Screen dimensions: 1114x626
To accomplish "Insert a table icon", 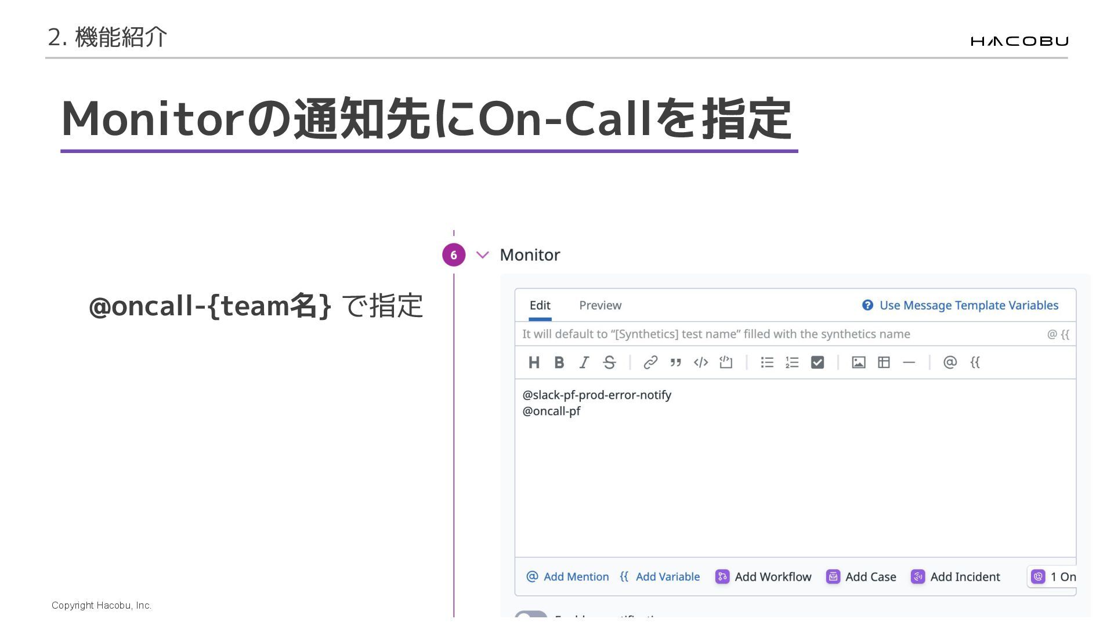I will point(884,363).
